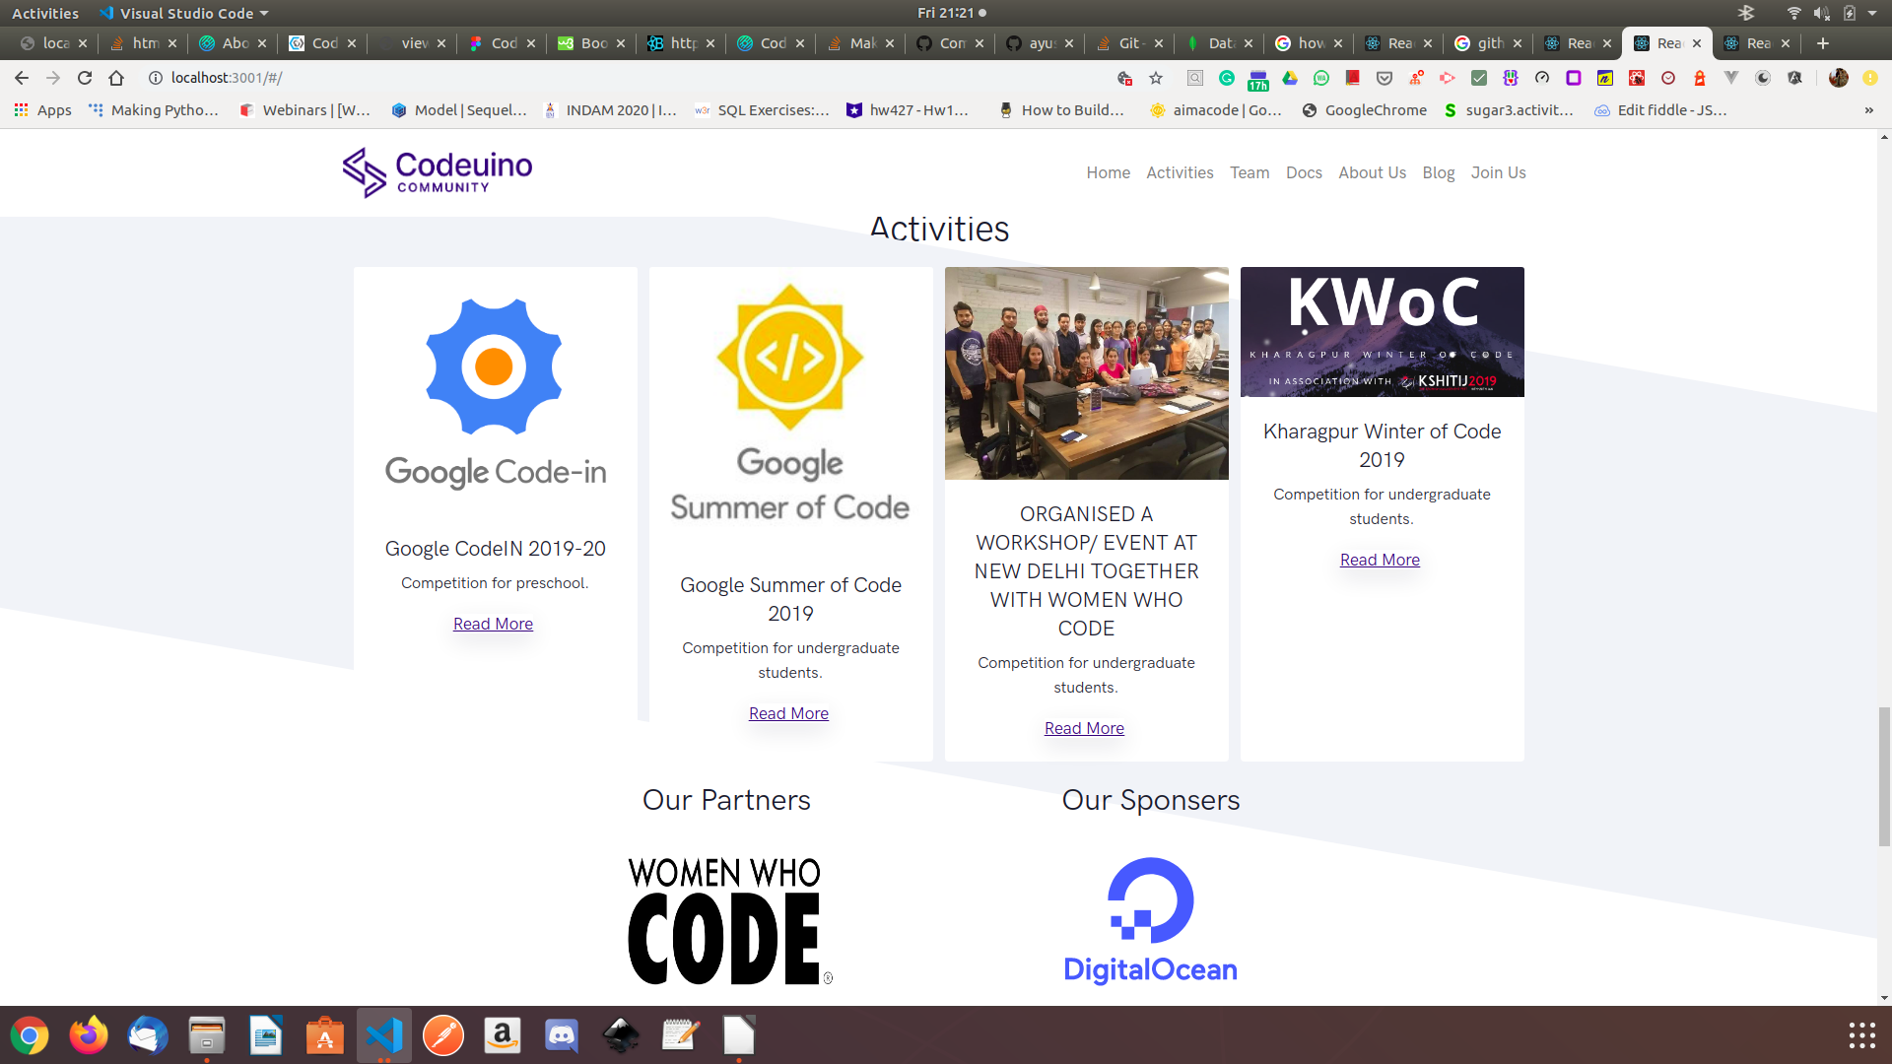Open Join Us in the navbar

coord(1498,172)
